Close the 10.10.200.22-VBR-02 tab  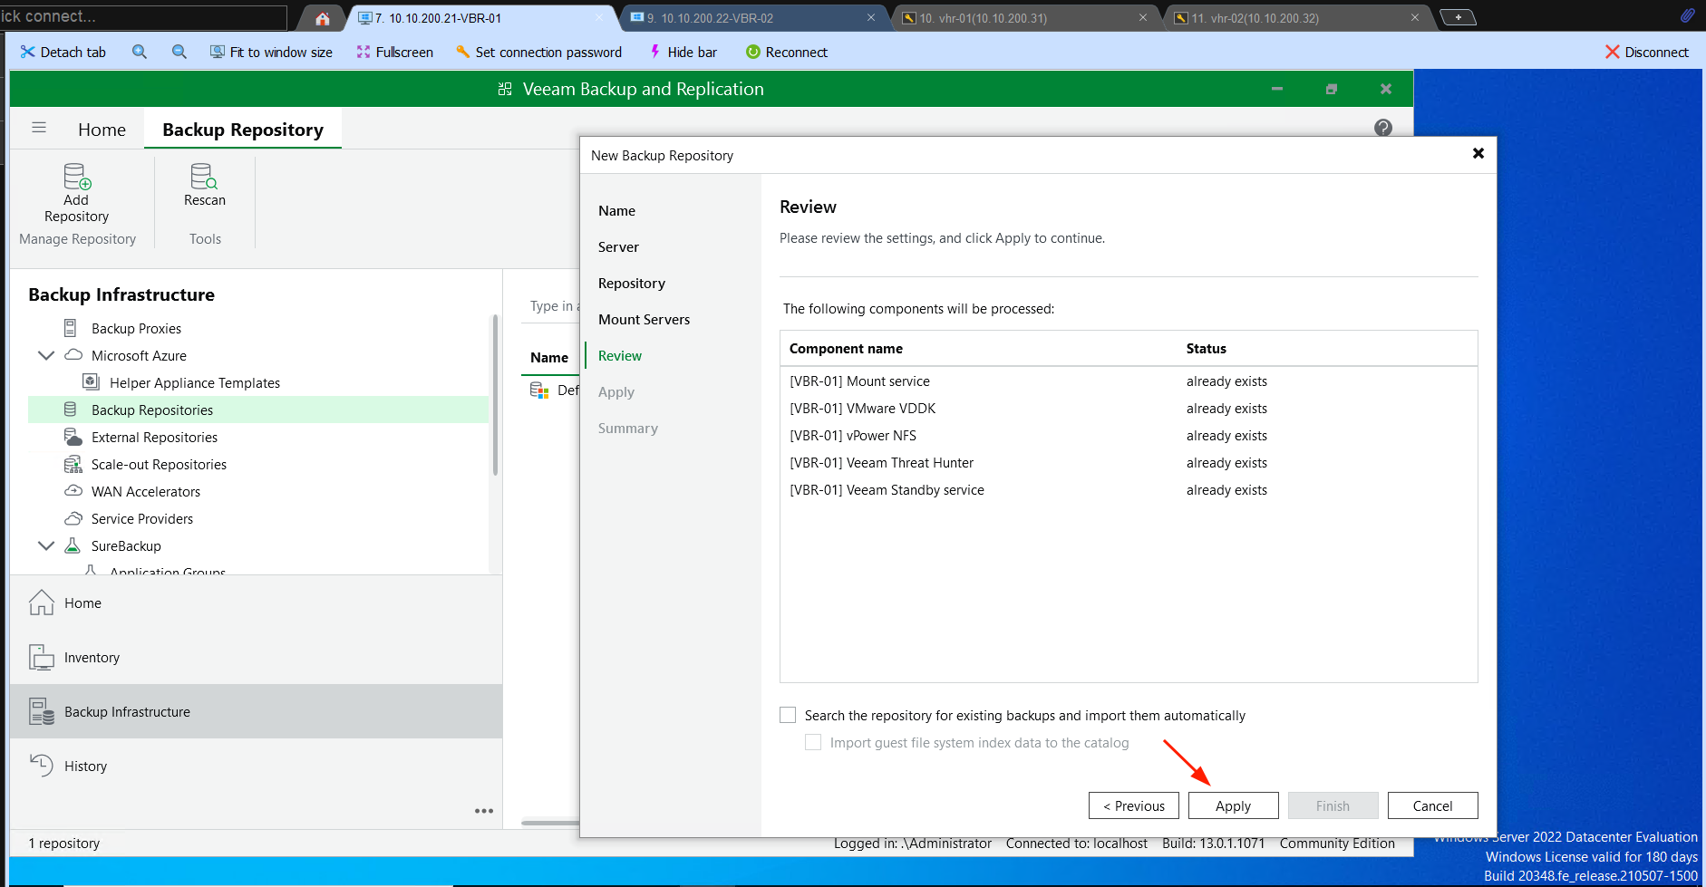871,17
